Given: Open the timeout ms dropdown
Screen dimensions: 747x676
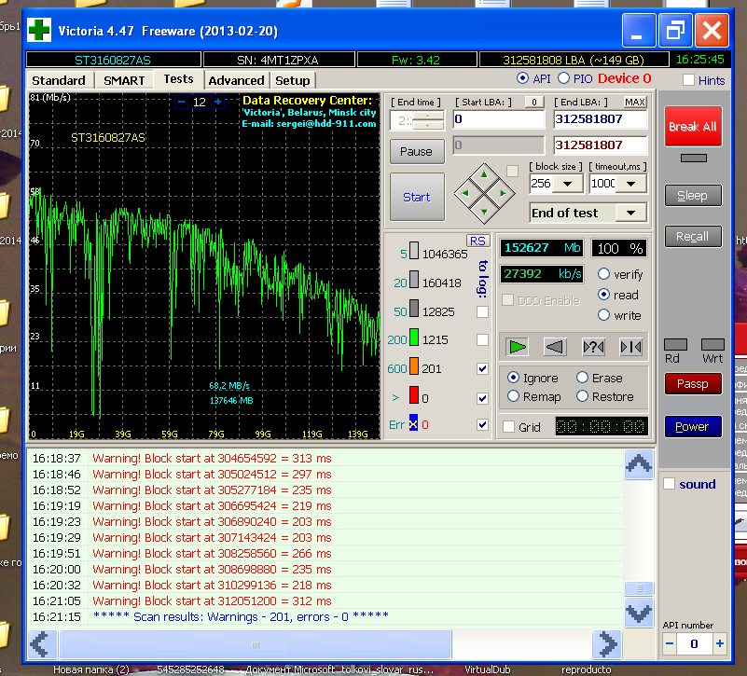Looking at the screenshot, I should [x=630, y=184].
